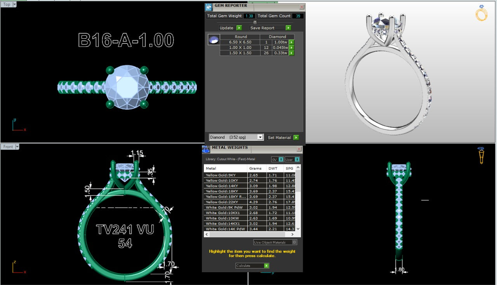Click the Diamond column header in gem table
This screenshot has height=285, width=497.
click(x=278, y=37)
